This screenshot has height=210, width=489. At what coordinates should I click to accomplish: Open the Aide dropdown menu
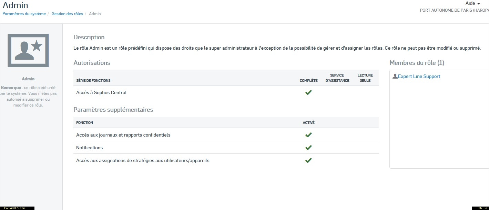click(x=472, y=3)
